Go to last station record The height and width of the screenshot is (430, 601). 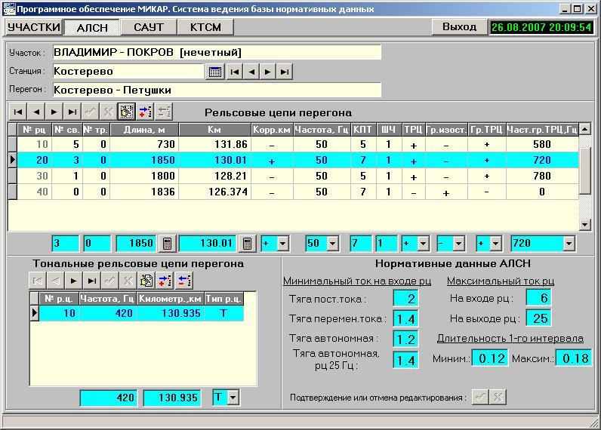coord(284,72)
